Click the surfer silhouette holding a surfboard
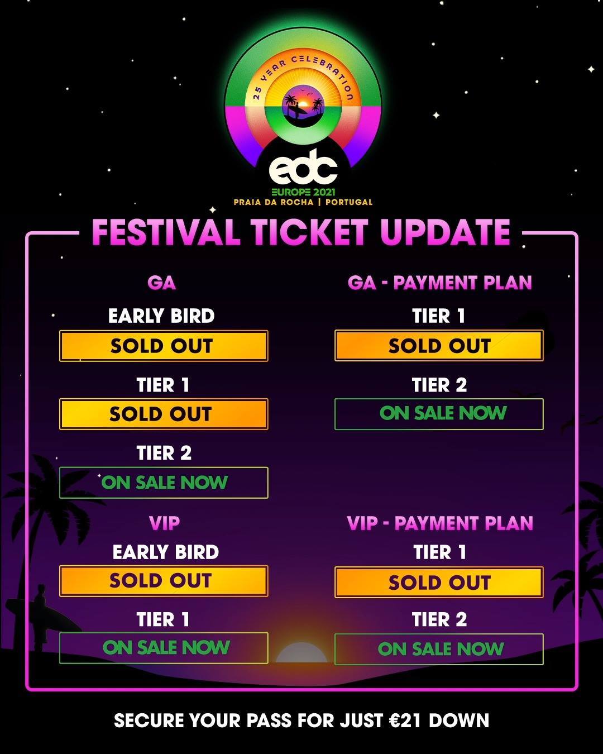Viewport: 603px width, 754px height. 44,616
